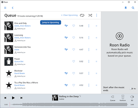Open three-dot menu for One and Only
Screen dimensions: 138x108
pyautogui.click(x=89, y=26)
